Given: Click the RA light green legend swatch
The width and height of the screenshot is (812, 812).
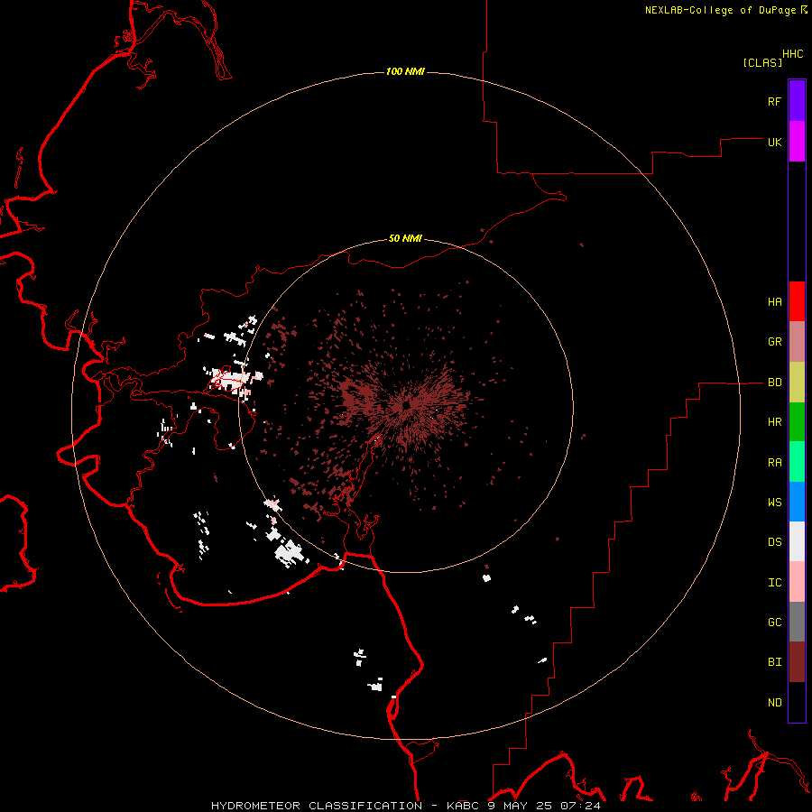Looking at the screenshot, I should [x=797, y=462].
